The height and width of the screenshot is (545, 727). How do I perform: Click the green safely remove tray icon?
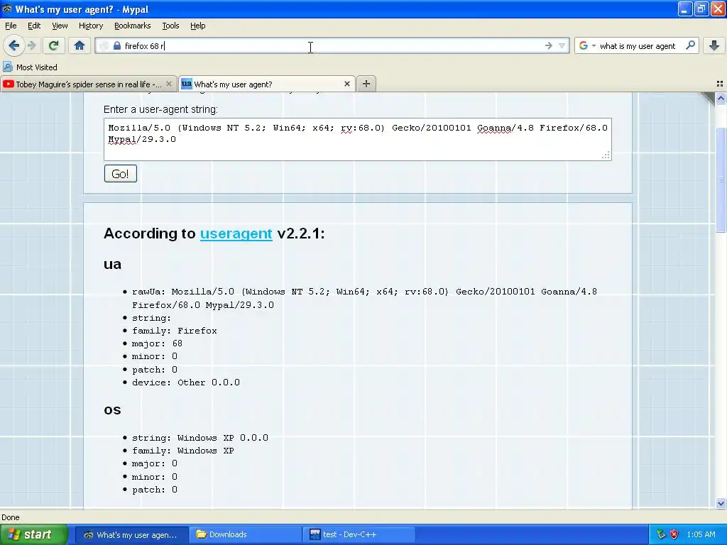[x=661, y=534]
